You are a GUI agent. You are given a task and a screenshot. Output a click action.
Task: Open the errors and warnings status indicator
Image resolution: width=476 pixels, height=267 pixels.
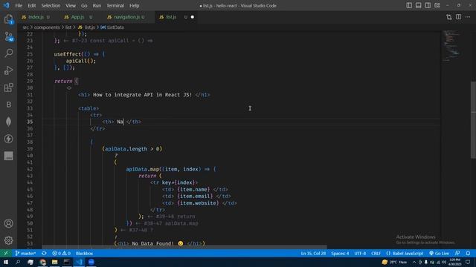(x=61, y=254)
